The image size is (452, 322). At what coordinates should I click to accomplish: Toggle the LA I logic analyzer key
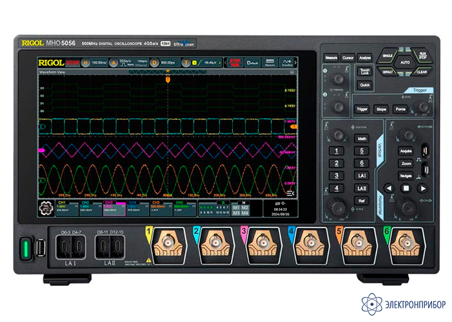pyautogui.click(x=362, y=176)
